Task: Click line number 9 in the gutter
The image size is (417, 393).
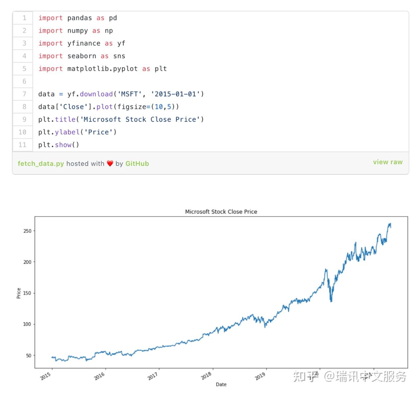Action: [24, 119]
